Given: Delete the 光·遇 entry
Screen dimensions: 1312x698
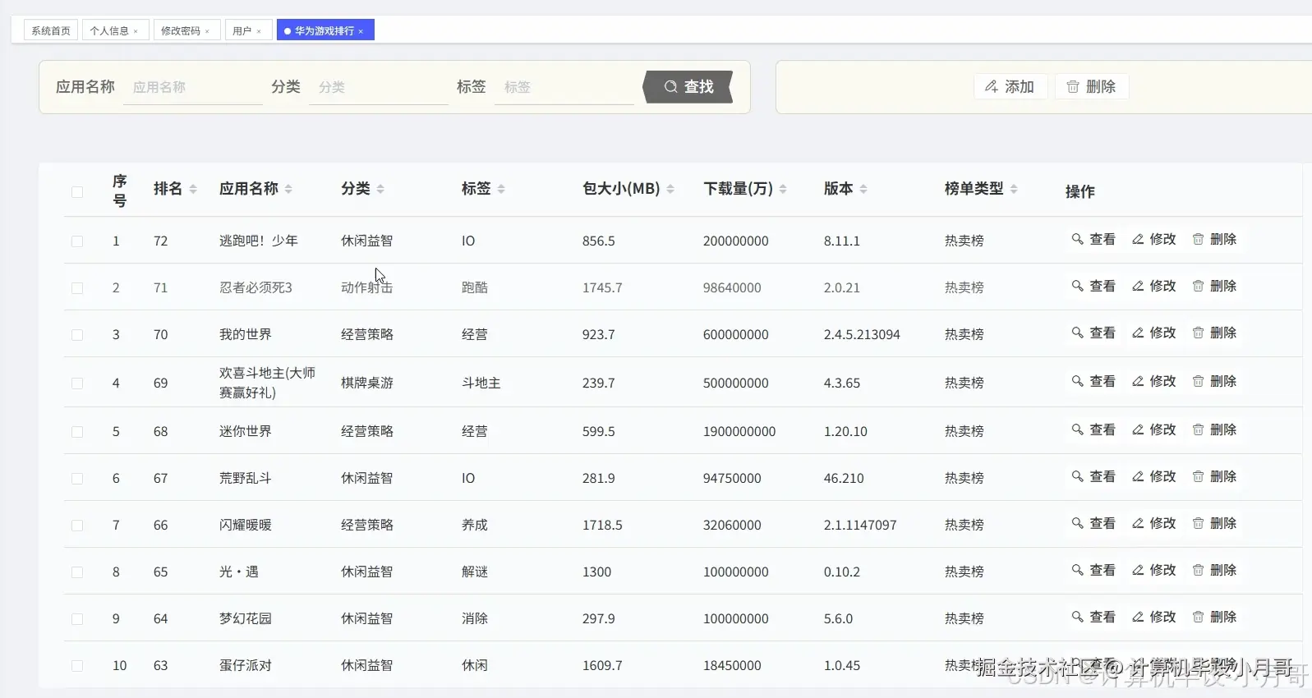Looking at the screenshot, I should click(1214, 570).
